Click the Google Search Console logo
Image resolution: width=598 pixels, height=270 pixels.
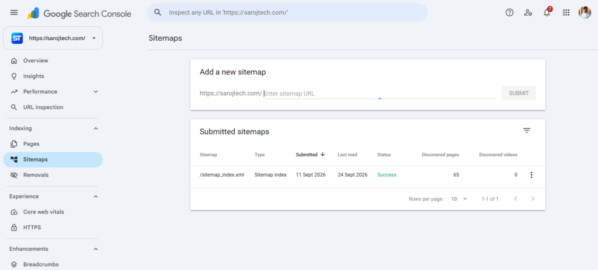tap(79, 14)
